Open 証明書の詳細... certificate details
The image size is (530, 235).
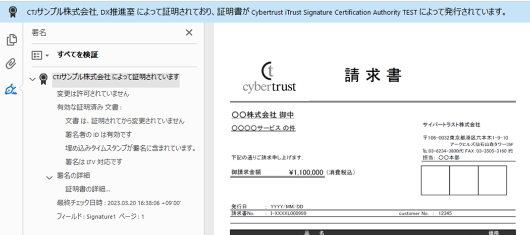(x=87, y=189)
